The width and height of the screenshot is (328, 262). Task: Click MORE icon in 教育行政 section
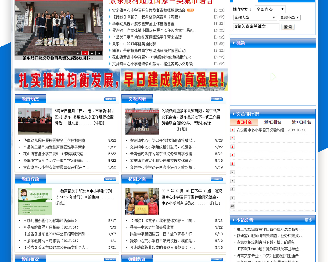[110, 179]
